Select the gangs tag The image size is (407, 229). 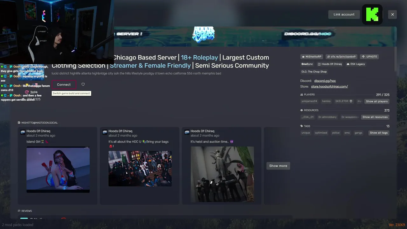[x=358, y=133]
